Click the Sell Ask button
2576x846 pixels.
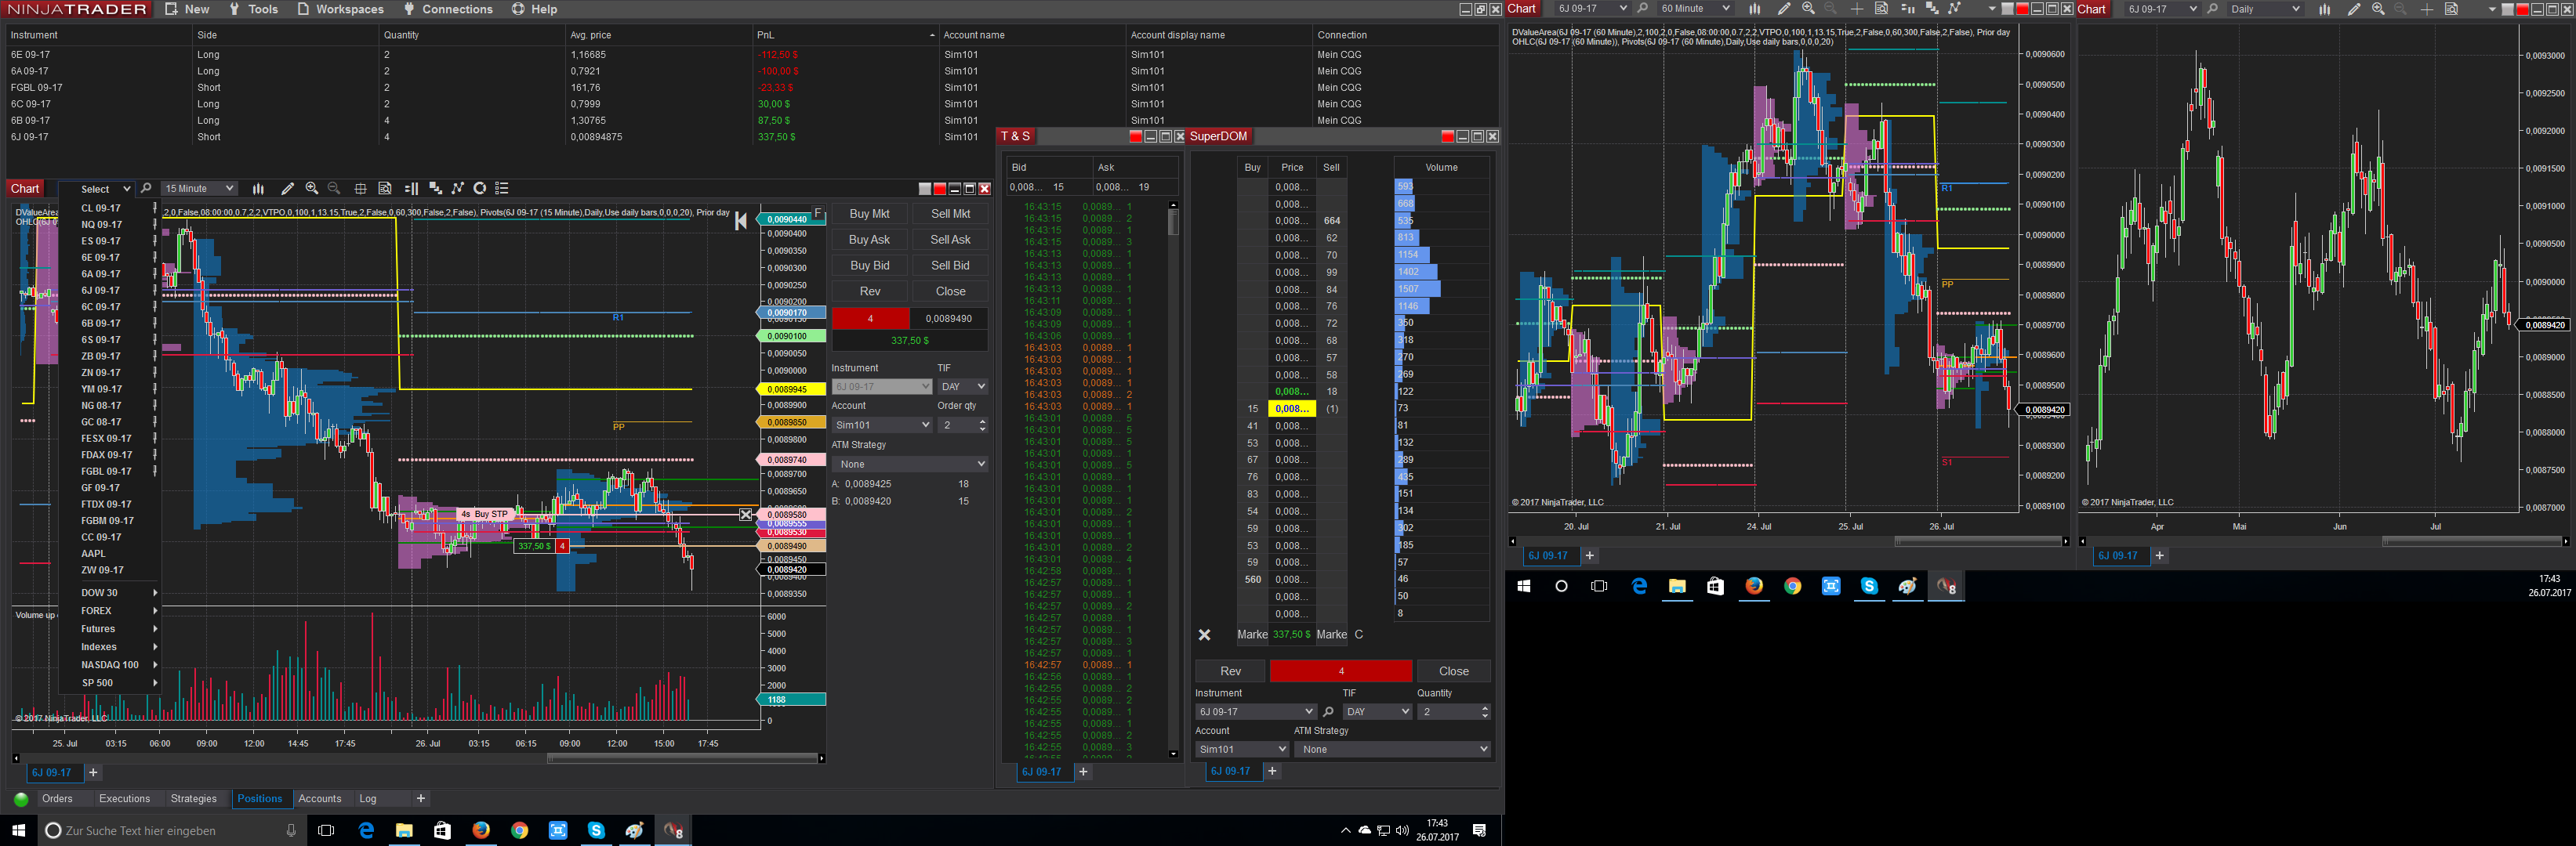point(950,240)
